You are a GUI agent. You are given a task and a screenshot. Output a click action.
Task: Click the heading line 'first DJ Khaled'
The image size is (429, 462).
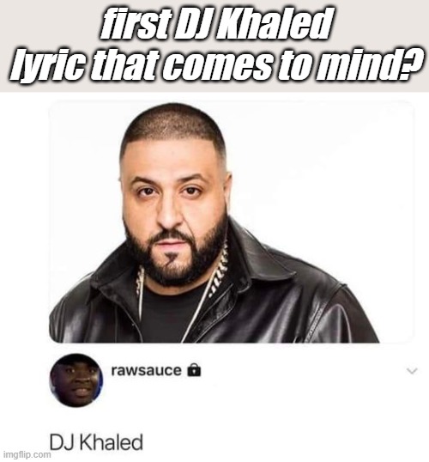coord(217,23)
